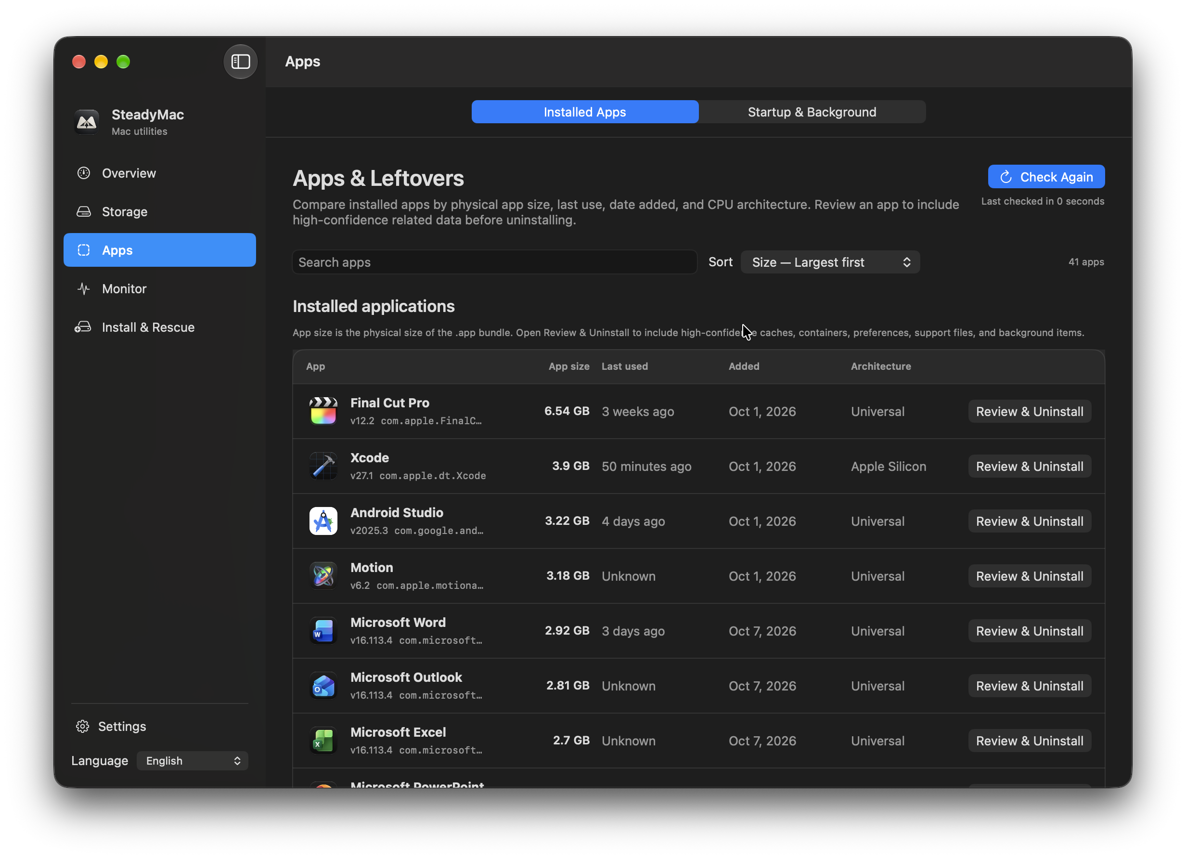Review & Uninstall Motion
Image resolution: width=1186 pixels, height=859 pixels.
pyautogui.click(x=1029, y=576)
